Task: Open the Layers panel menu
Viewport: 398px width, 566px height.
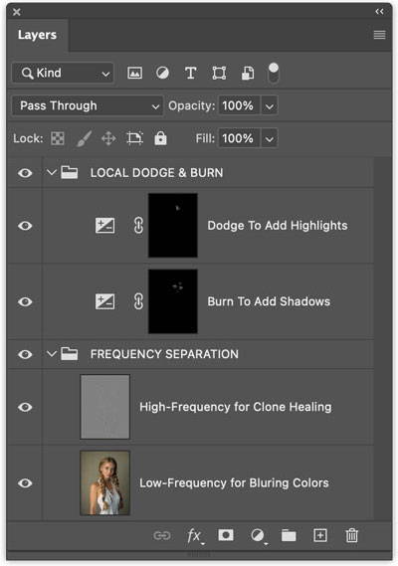Action: pos(379,35)
